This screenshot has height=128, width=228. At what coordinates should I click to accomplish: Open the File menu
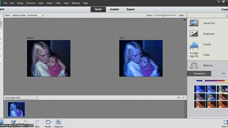pyautogui.click(x=5, y=3)
